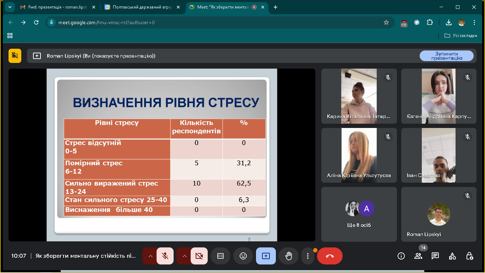The image size is (485, 273).
Task: Show the participants list with 14 badge
Action: tap(418, 256)
